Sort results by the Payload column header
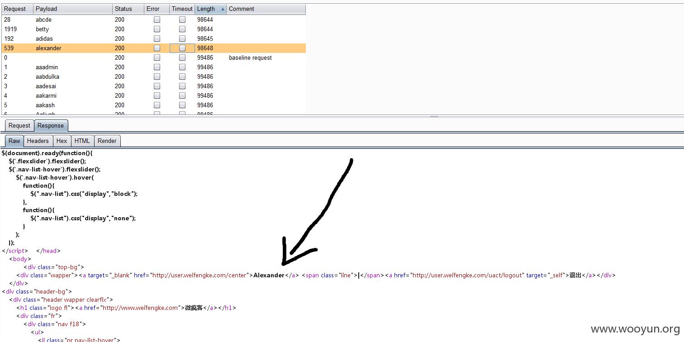Screen dimensions: 684x342 pyautogui.click(x=73, y=9)
